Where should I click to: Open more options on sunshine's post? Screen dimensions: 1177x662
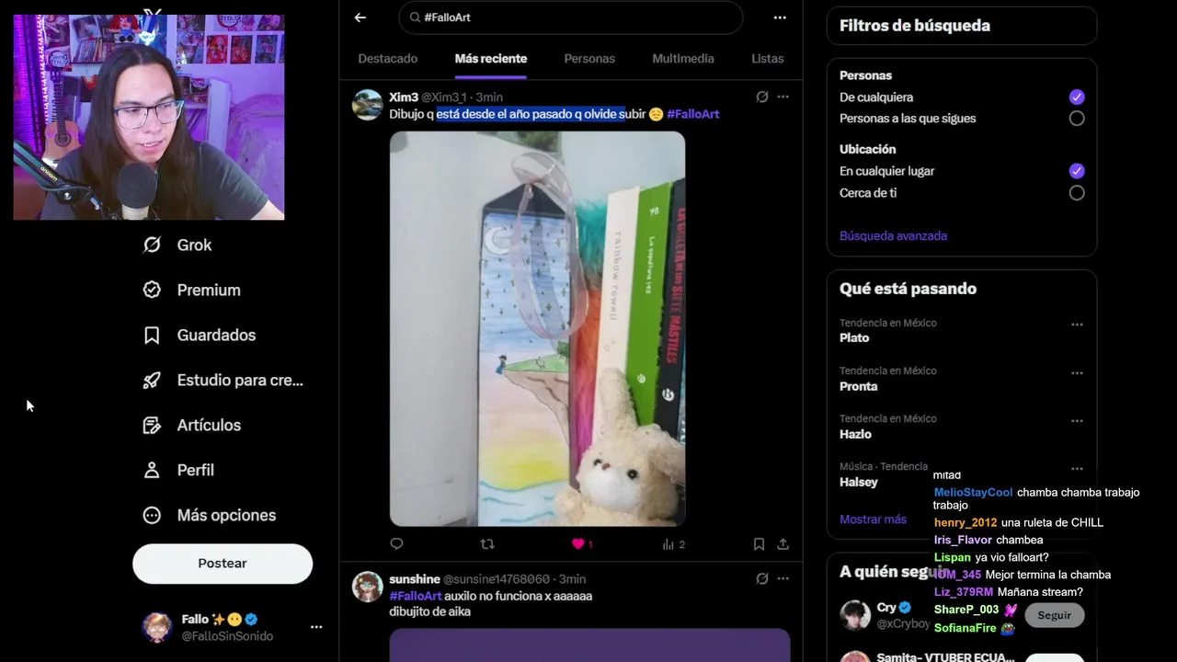click(x=783, y=578)
